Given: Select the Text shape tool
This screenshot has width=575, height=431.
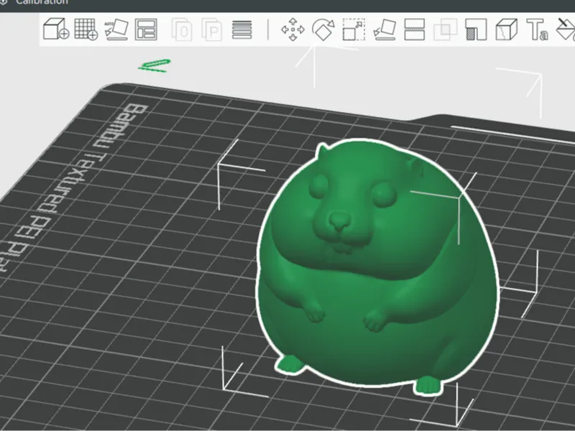Looking at the screenshot, I should tap(537, 29).
